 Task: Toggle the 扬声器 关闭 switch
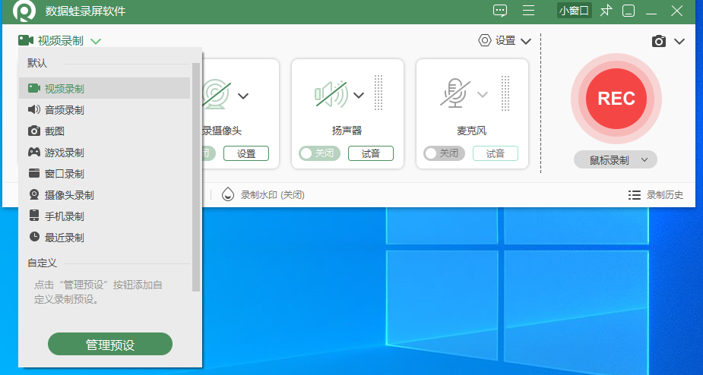319,153
